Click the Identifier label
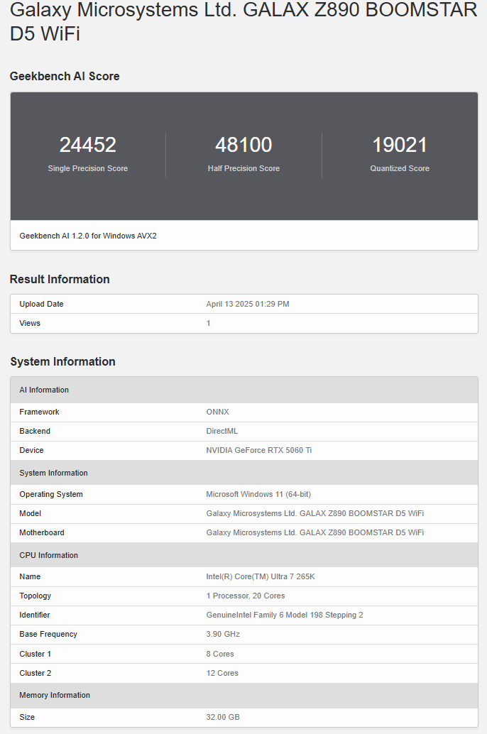The width and height of the screenshot is (487, 734). pos(35,615)
